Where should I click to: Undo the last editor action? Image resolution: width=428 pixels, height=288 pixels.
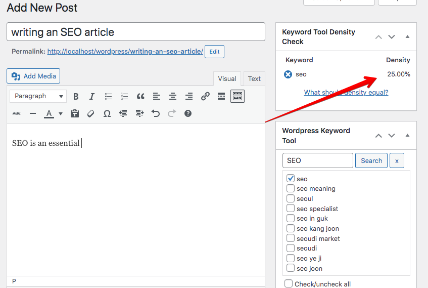coord(156,114)
